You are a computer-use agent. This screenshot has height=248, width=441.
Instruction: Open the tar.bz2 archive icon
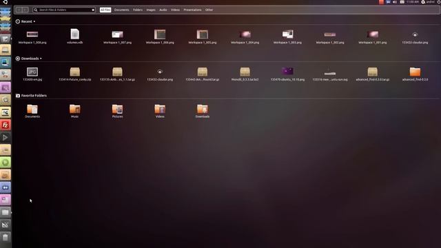(245, 72)
